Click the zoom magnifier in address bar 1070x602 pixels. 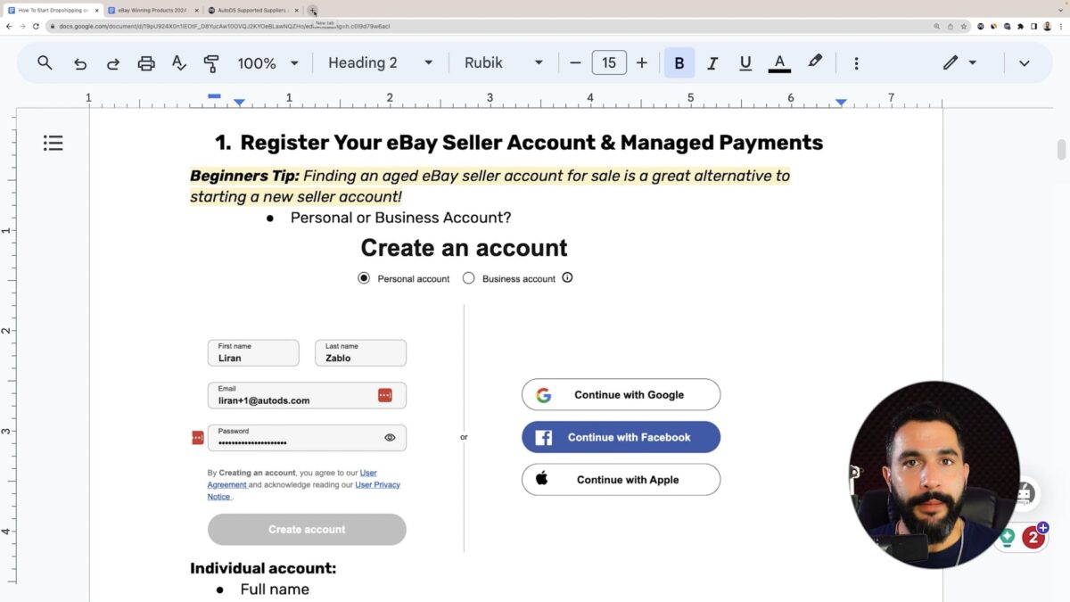tap(936, 27)
